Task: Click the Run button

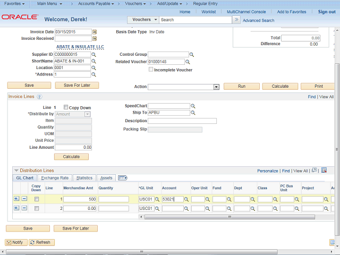Action: 242,86
